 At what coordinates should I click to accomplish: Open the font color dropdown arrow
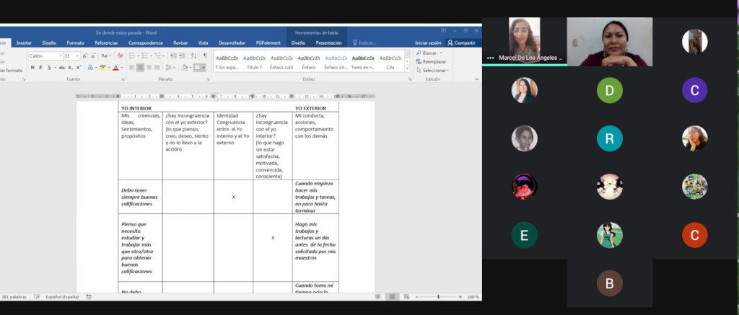121,67
